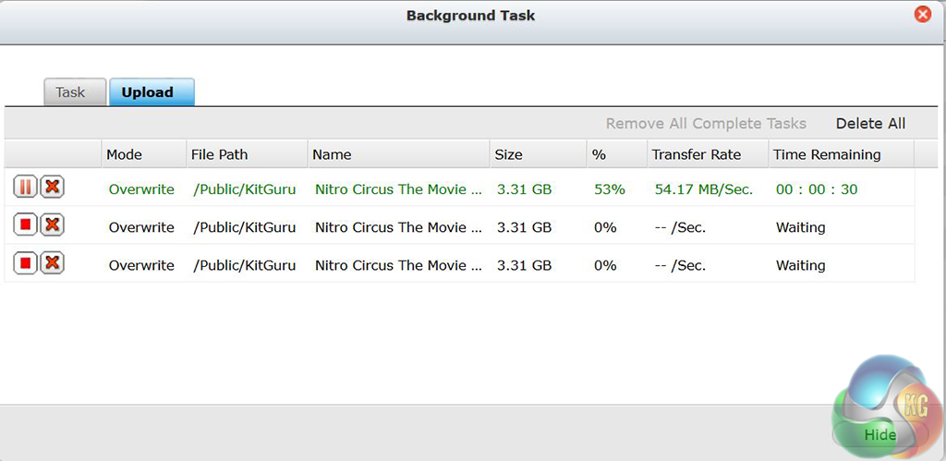Select the Upload tab
The image size is (946, 461).
148,92
